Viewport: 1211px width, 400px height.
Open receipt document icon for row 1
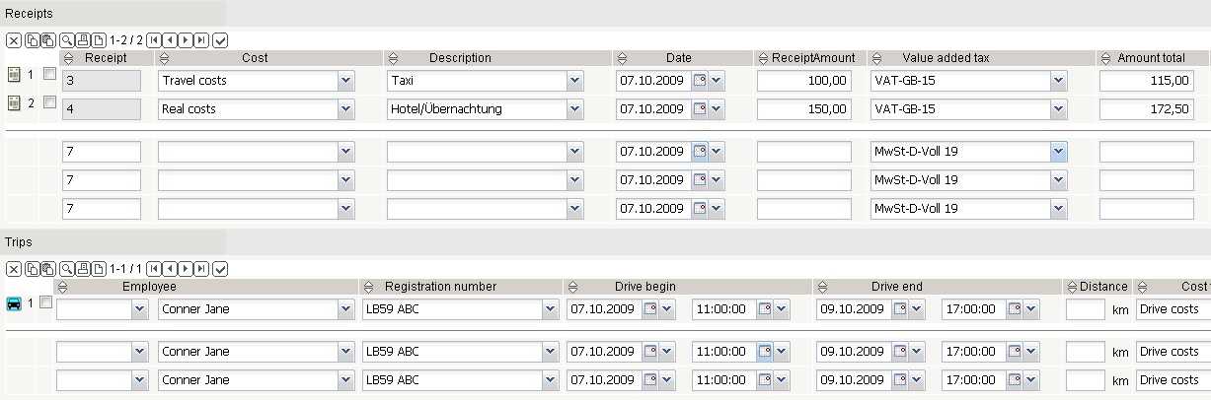point(14,75)
